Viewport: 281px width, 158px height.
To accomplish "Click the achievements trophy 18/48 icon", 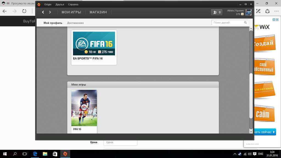I will tap(86, 52).
